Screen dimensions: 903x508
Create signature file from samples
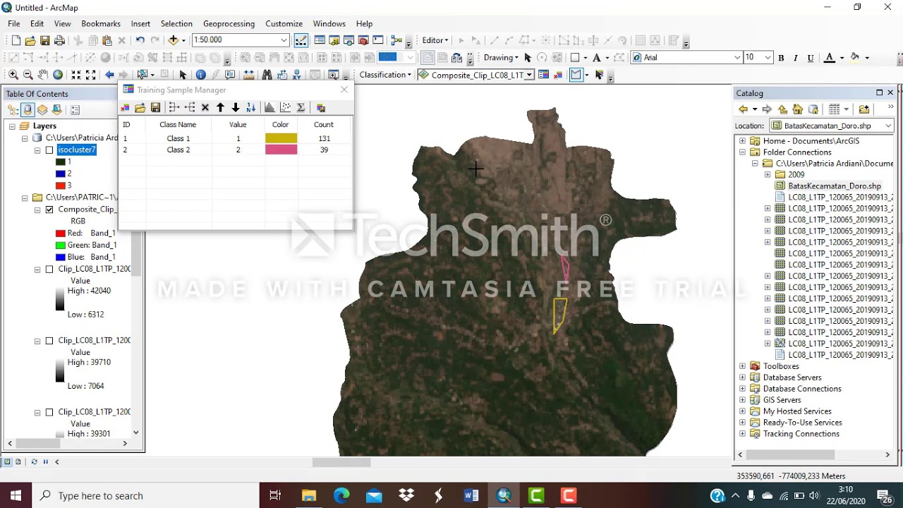pos(321,108)
